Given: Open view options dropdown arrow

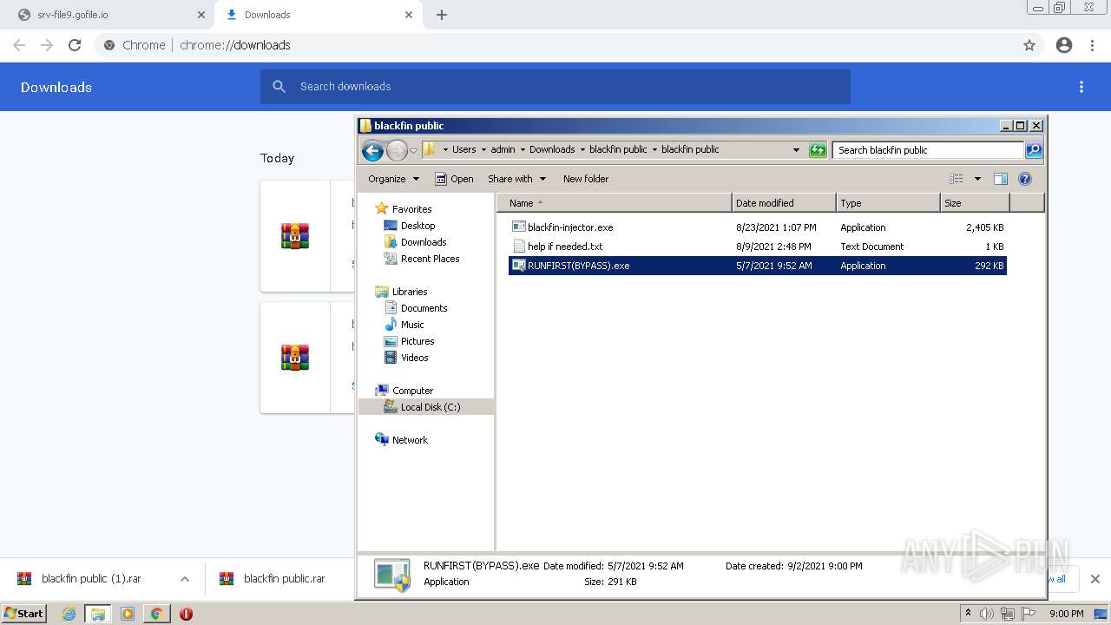Looking at the screenshot, I should coord(977,179).
